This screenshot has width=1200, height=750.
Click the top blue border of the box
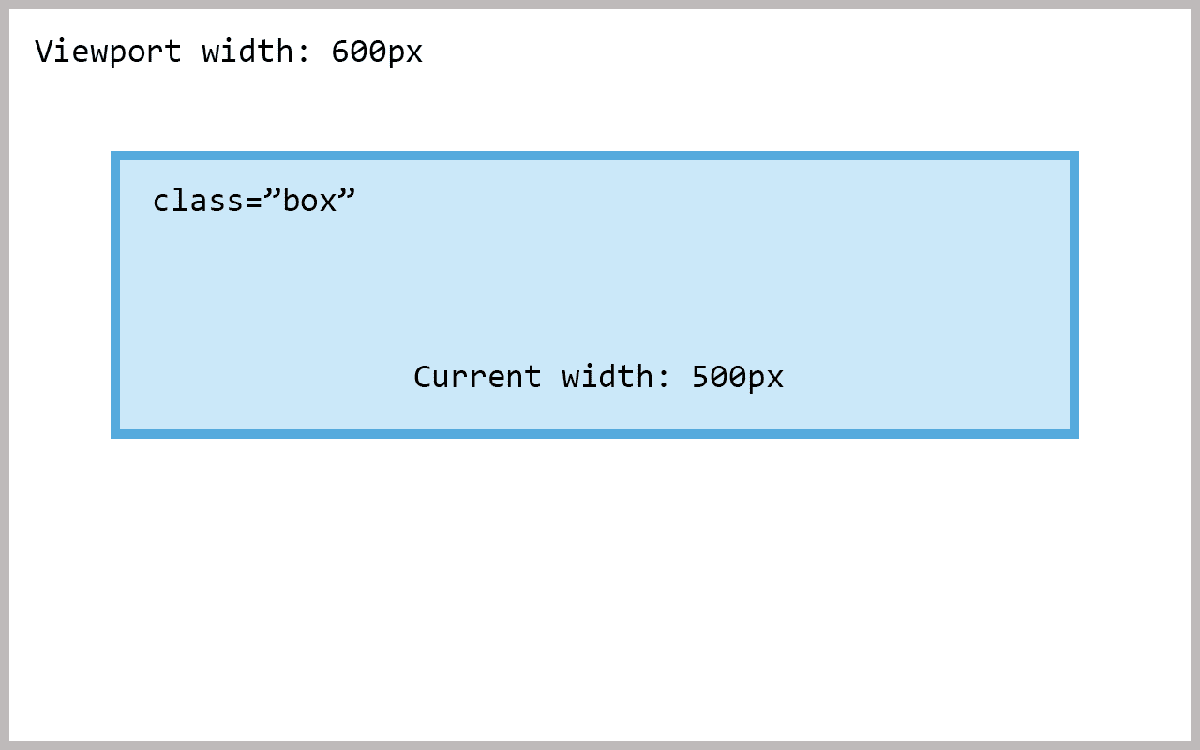594,156
